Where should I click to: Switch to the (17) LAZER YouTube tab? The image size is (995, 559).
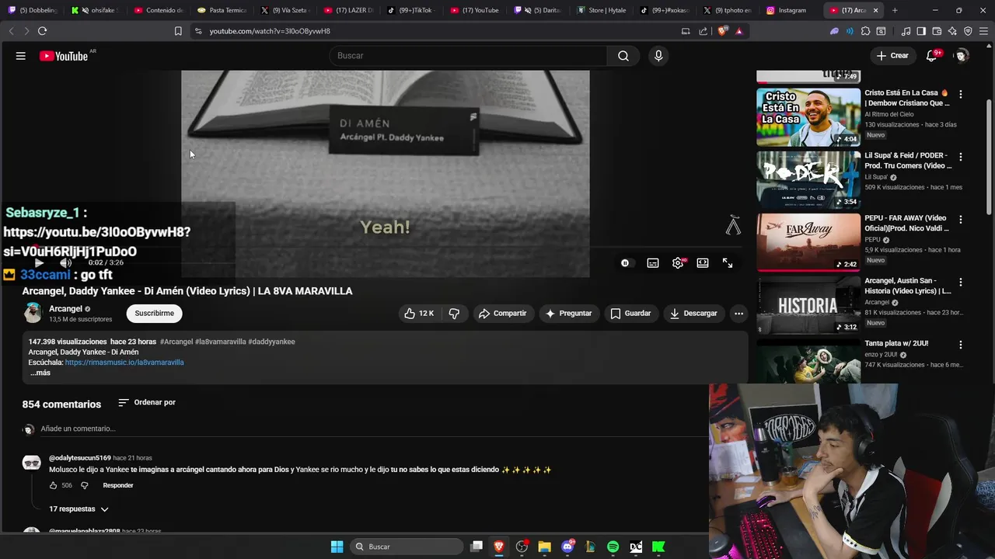coord(349,10)
